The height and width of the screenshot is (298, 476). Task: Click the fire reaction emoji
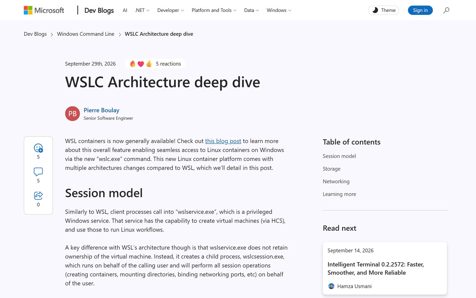tap(133, 64)
